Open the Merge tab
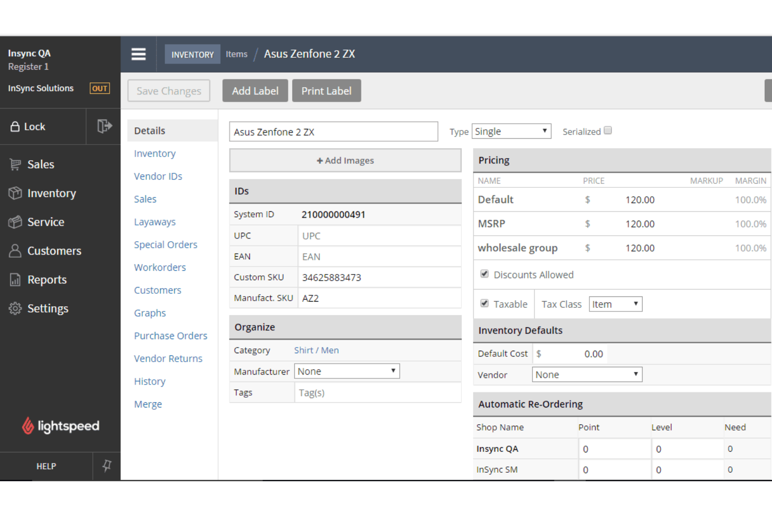The width and height of the screenshot is (772, 515). (148, 404)
